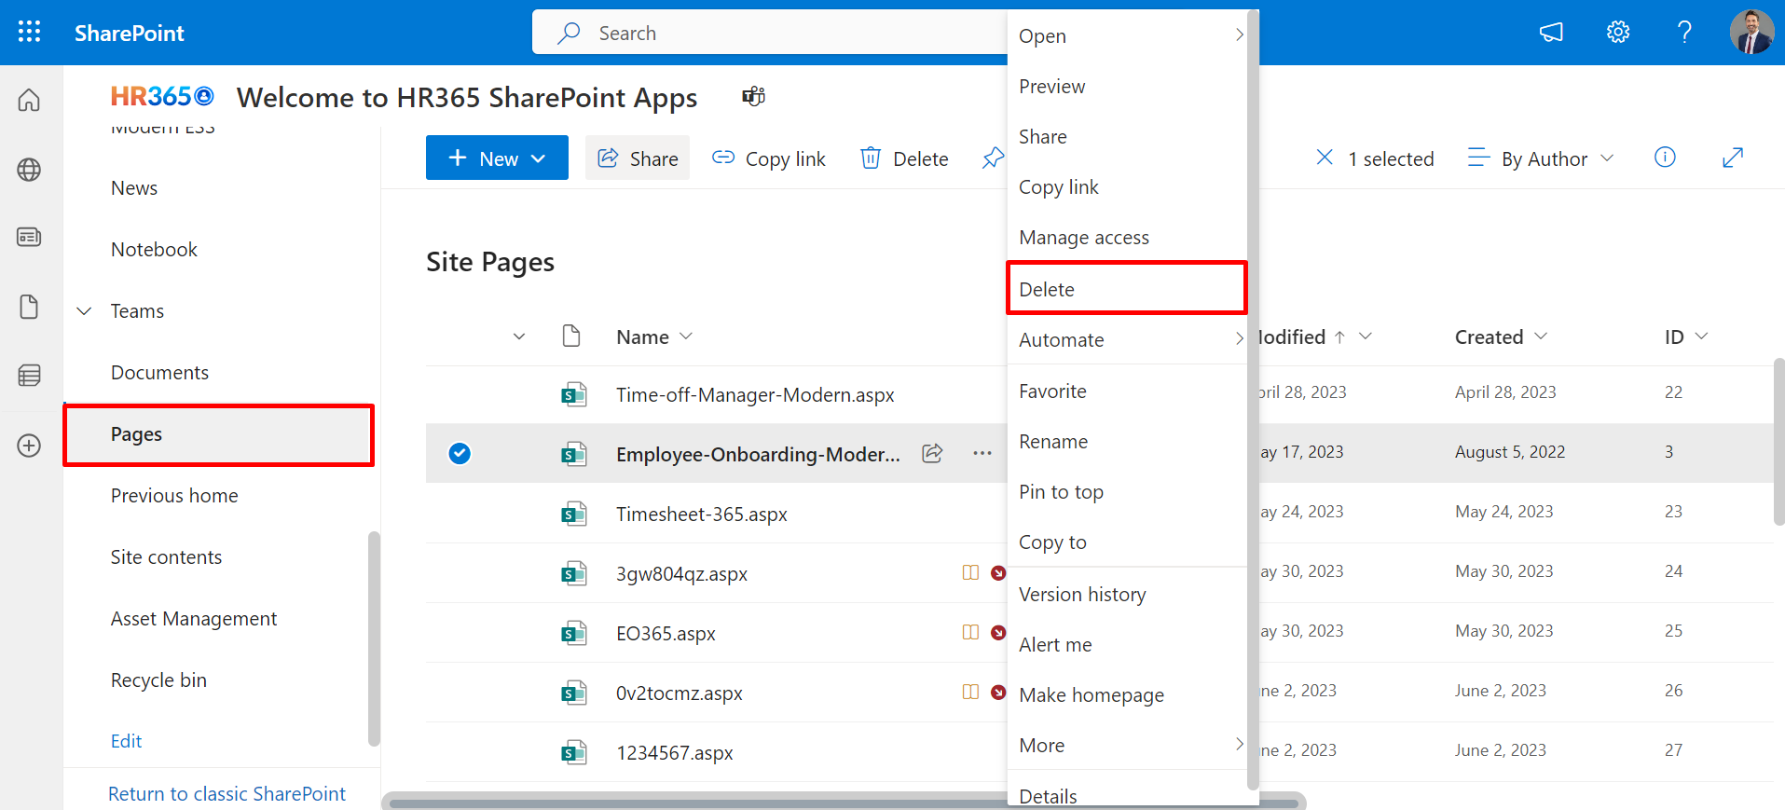Click the Teams icon beside site title
The width and height of the screenshot is (1785, 810).
click(753, 96)
